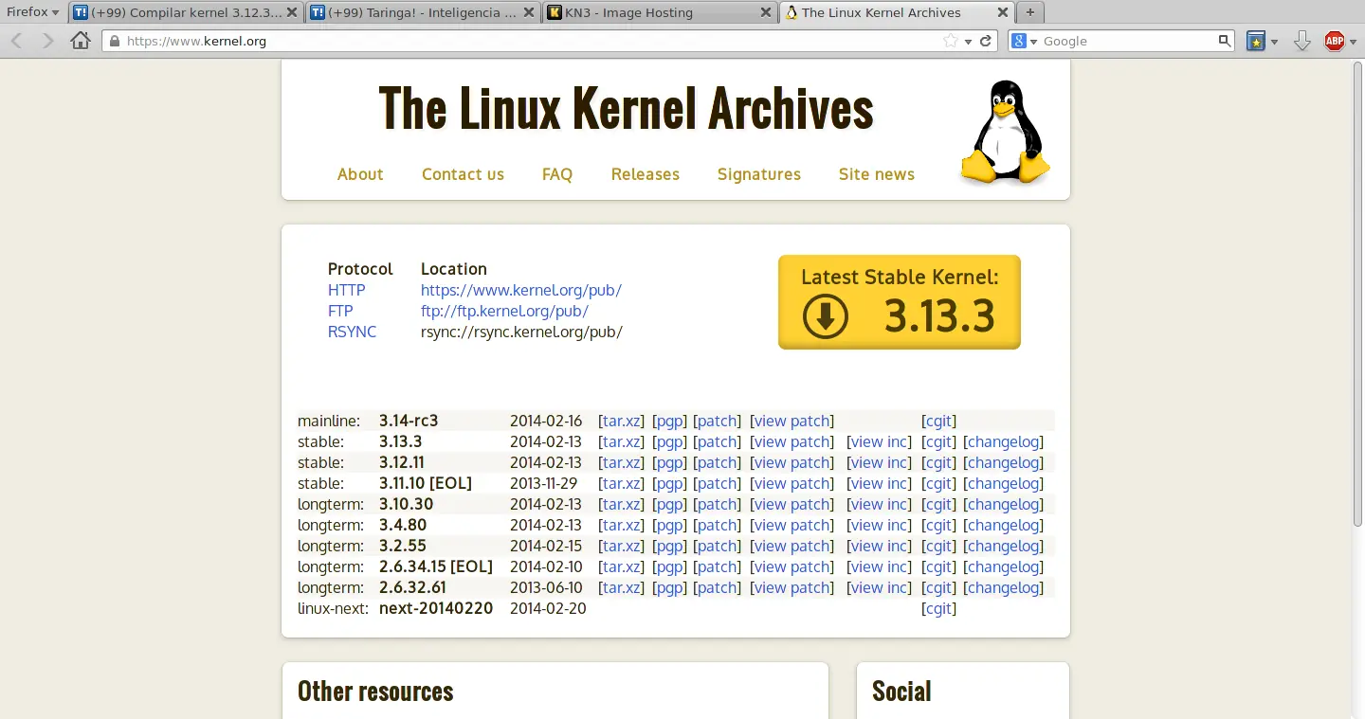Screen dimensions: 1365x719
Task: Switch to the Taringa! - Inteligencia tab
Action: pos(423,13)
